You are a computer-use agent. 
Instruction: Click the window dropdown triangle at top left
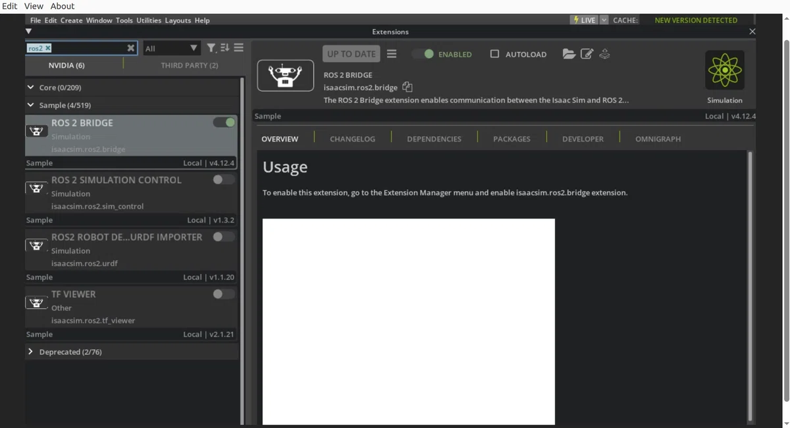tap(28, 31)
